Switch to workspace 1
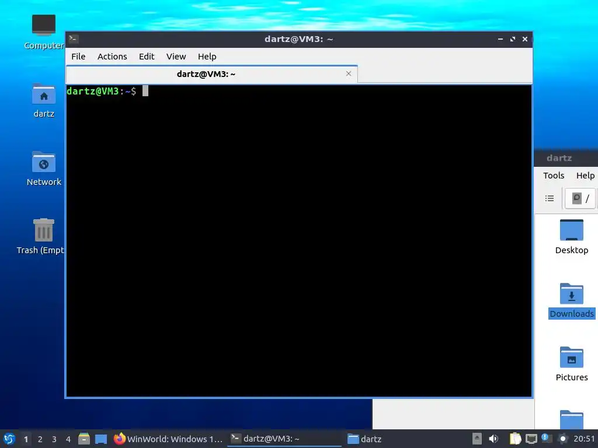 pos(26,439)
